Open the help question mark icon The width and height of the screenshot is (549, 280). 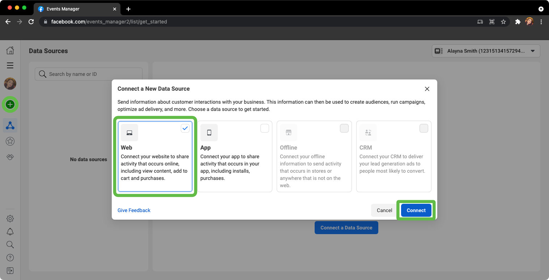tap(10, 258)
